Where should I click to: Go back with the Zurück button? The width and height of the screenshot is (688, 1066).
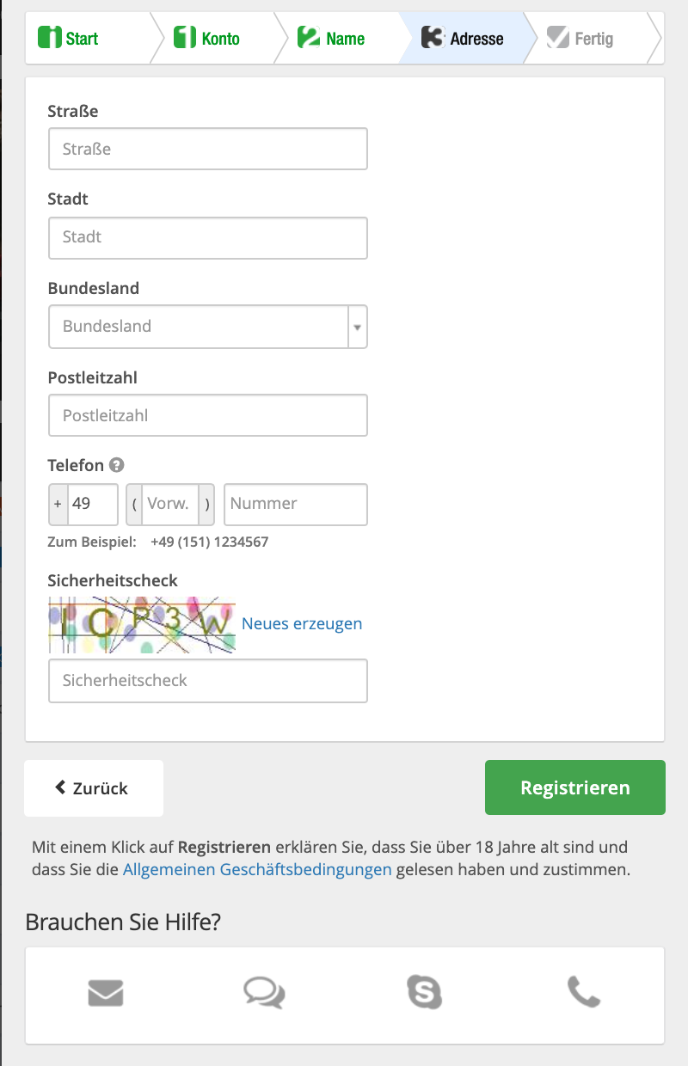click(x=94, y=787)
